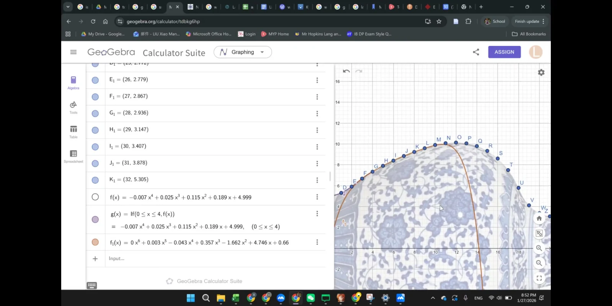This screenshot has width=612, height=306.
Task: Open IB DP Exam Style Q... bookmark
Action: (369, 34)
